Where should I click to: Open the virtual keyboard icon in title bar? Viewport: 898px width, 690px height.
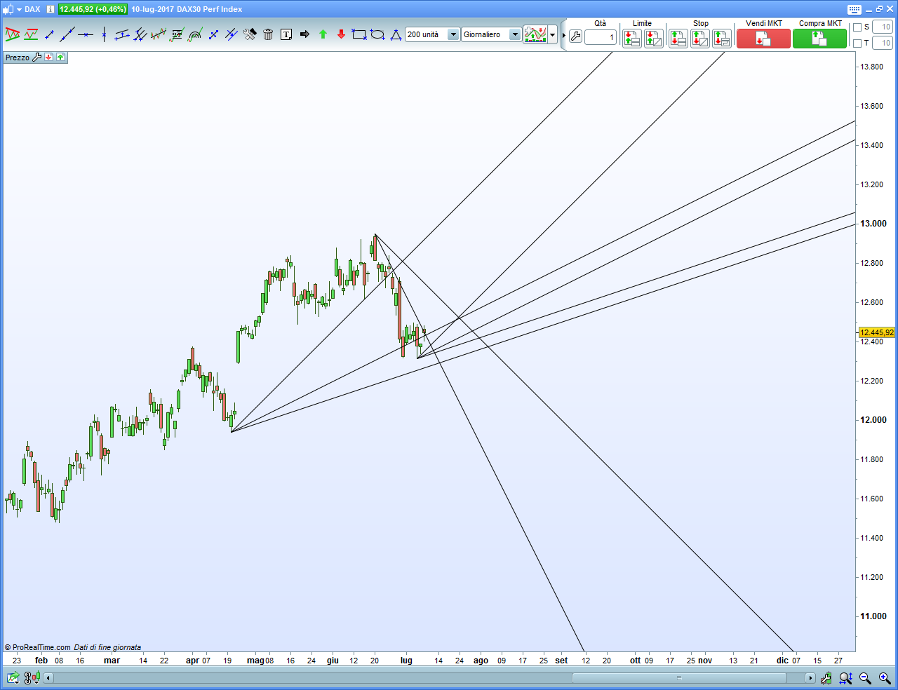[x=854, y=9]
